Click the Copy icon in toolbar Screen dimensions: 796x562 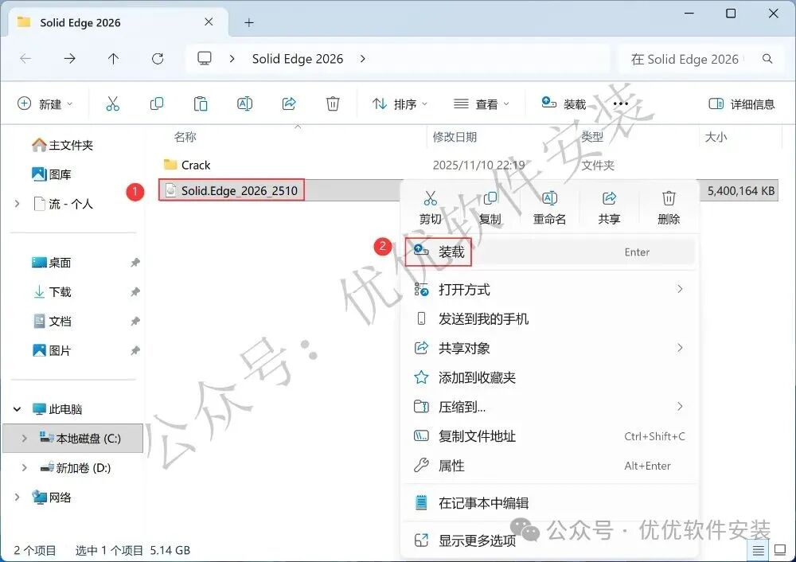157,104
